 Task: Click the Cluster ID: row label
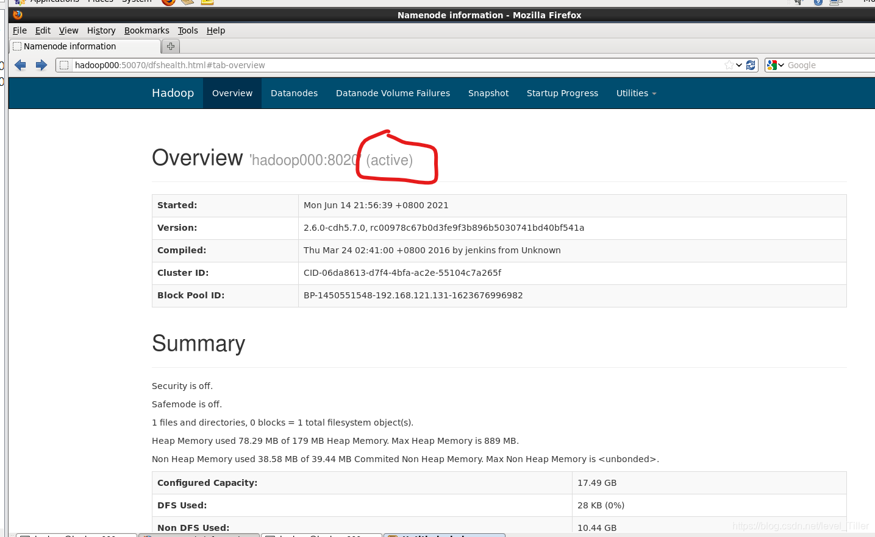coord(183,273)
